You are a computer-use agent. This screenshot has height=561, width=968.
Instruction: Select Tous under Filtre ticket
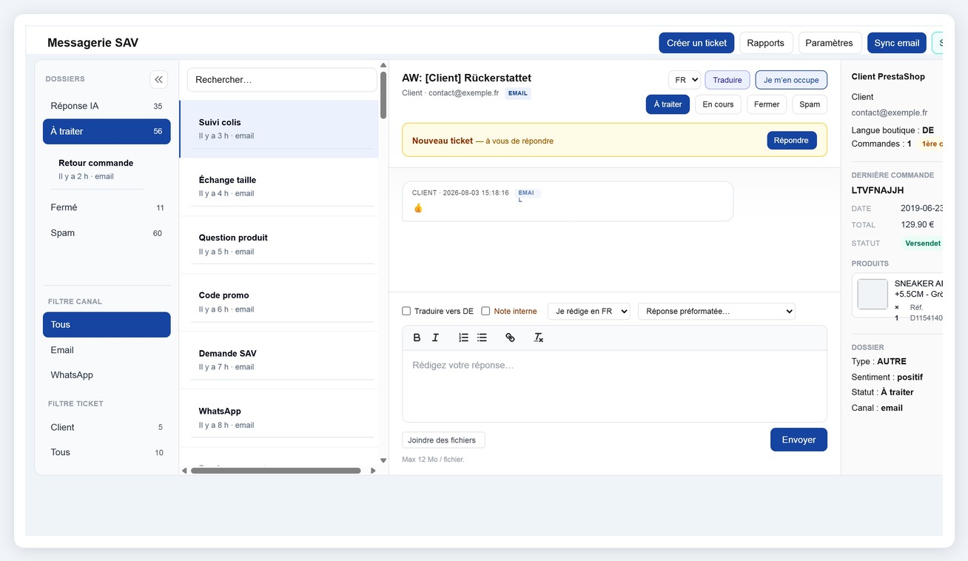107,452
